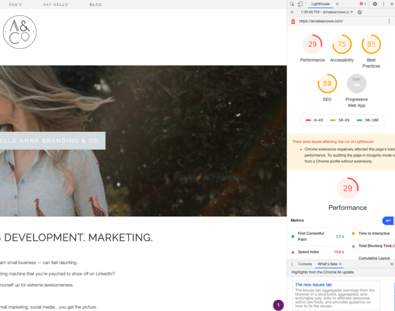Open the DevTools settings gear

375,4
